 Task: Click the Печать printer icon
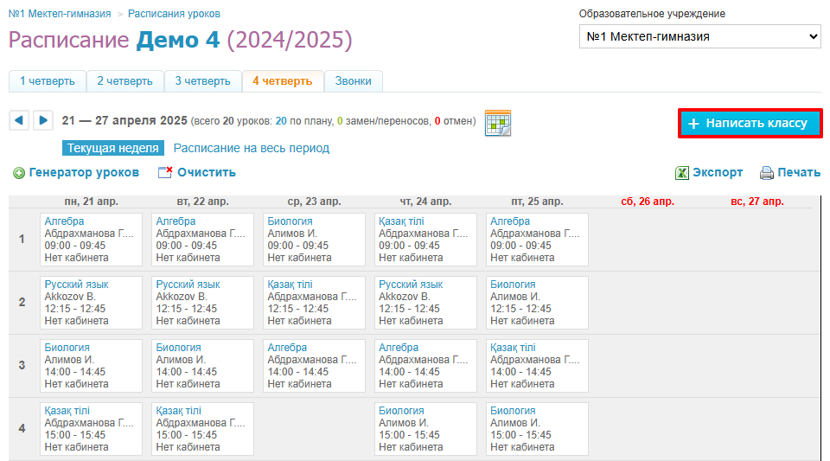click(766, 173)
